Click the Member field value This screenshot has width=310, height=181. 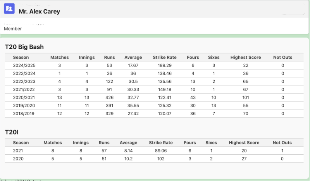[13, 29]
